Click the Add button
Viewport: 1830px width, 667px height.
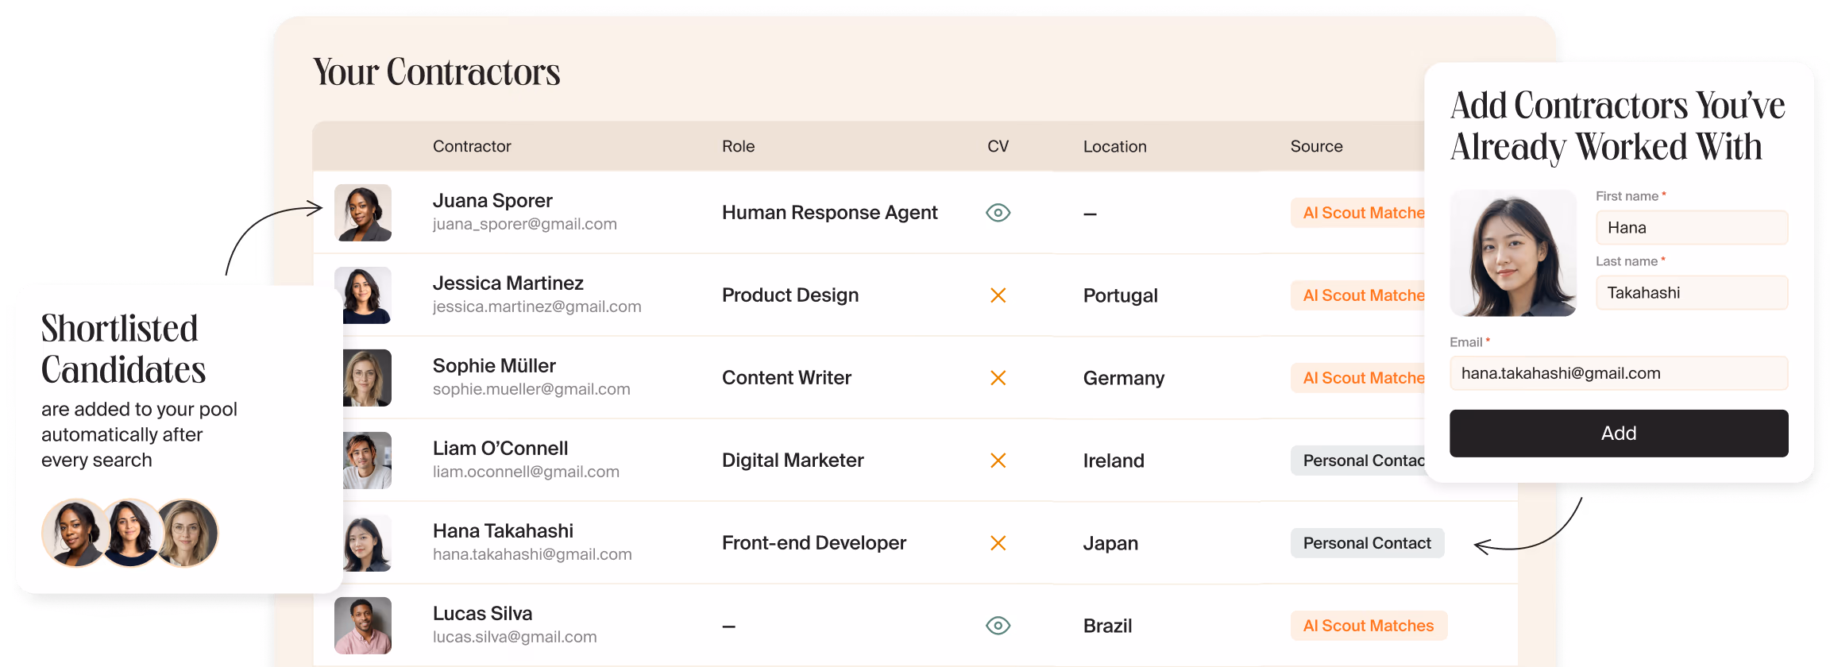(1619, 434)
